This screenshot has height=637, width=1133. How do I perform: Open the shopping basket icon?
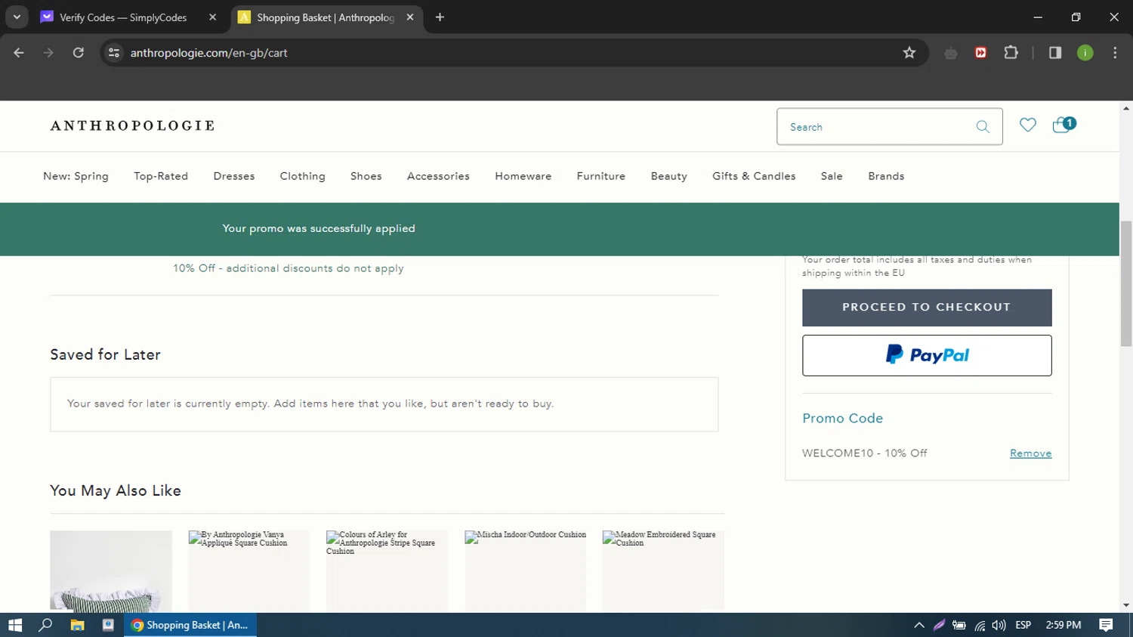[1064, 125]
